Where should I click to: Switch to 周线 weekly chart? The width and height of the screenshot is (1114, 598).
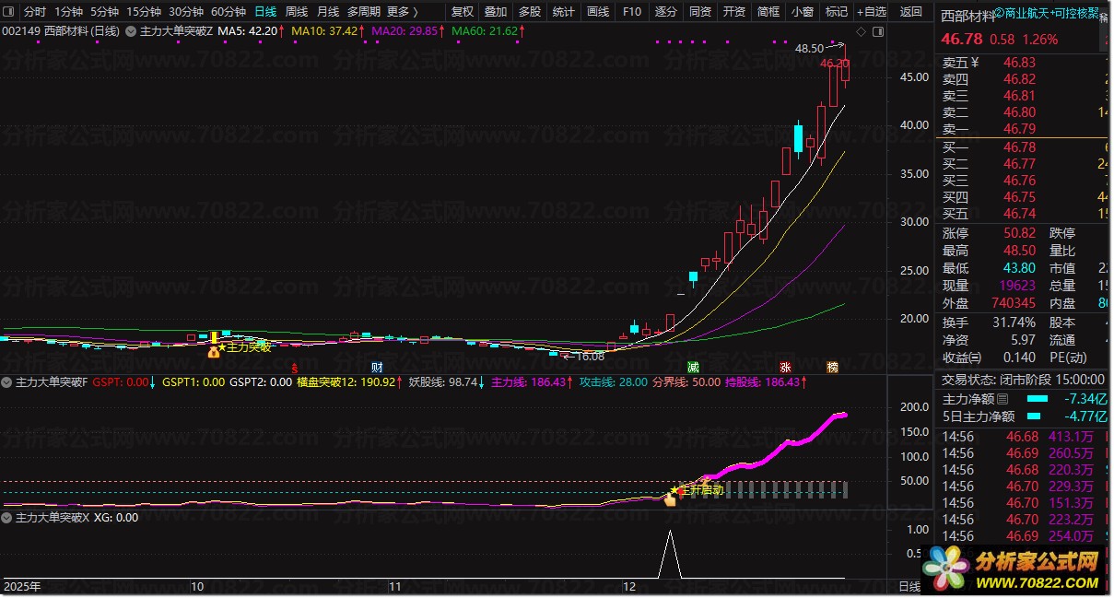click(x=297, y=12)
